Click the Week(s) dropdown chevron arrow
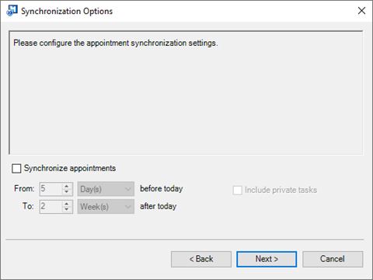 [x=128, y=207]
